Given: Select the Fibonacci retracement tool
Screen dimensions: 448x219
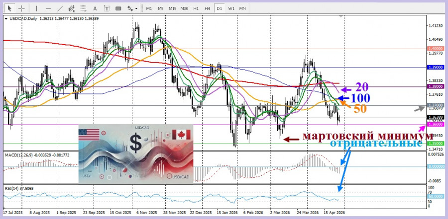Looking at the screenshot, I should click(x=84, y=8).
